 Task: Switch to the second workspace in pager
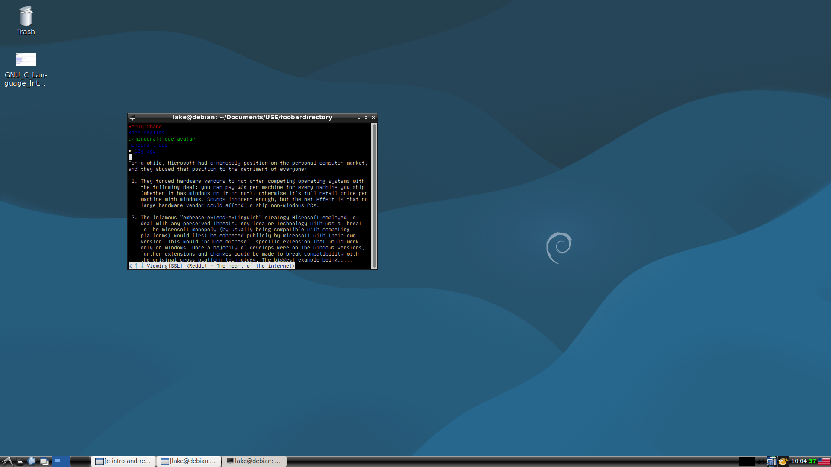coord(80,461)
